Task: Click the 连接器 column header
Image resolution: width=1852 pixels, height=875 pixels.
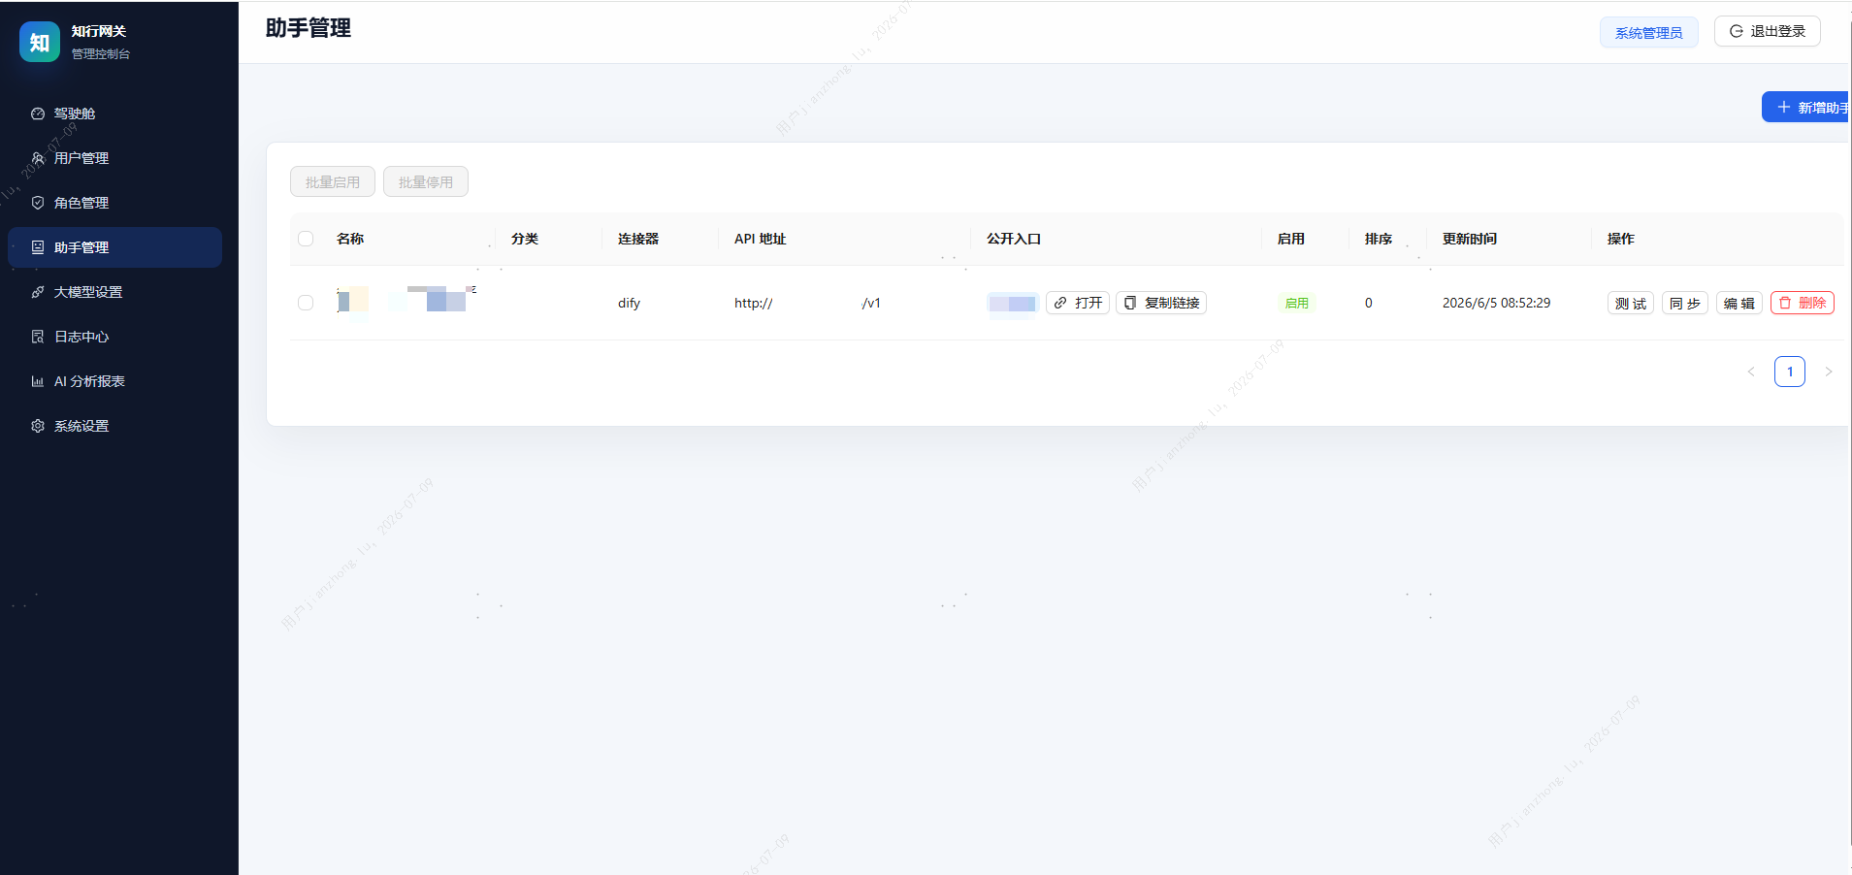Action: [x=638, y=239]
